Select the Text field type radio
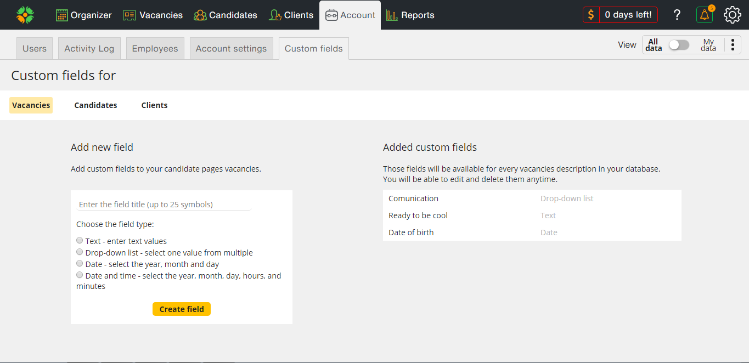Screen dimensions: 749x363 pyautogui.click(x=80, y=241)
